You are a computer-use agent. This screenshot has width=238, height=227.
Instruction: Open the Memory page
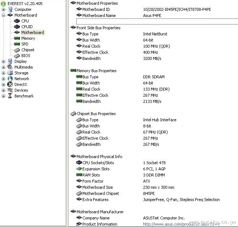coord(28,38)
